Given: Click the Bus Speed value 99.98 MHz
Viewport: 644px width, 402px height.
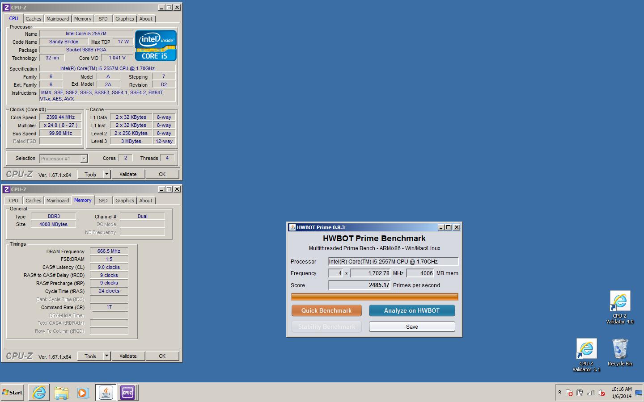Looking at the screenshot, I should [60, 133].
